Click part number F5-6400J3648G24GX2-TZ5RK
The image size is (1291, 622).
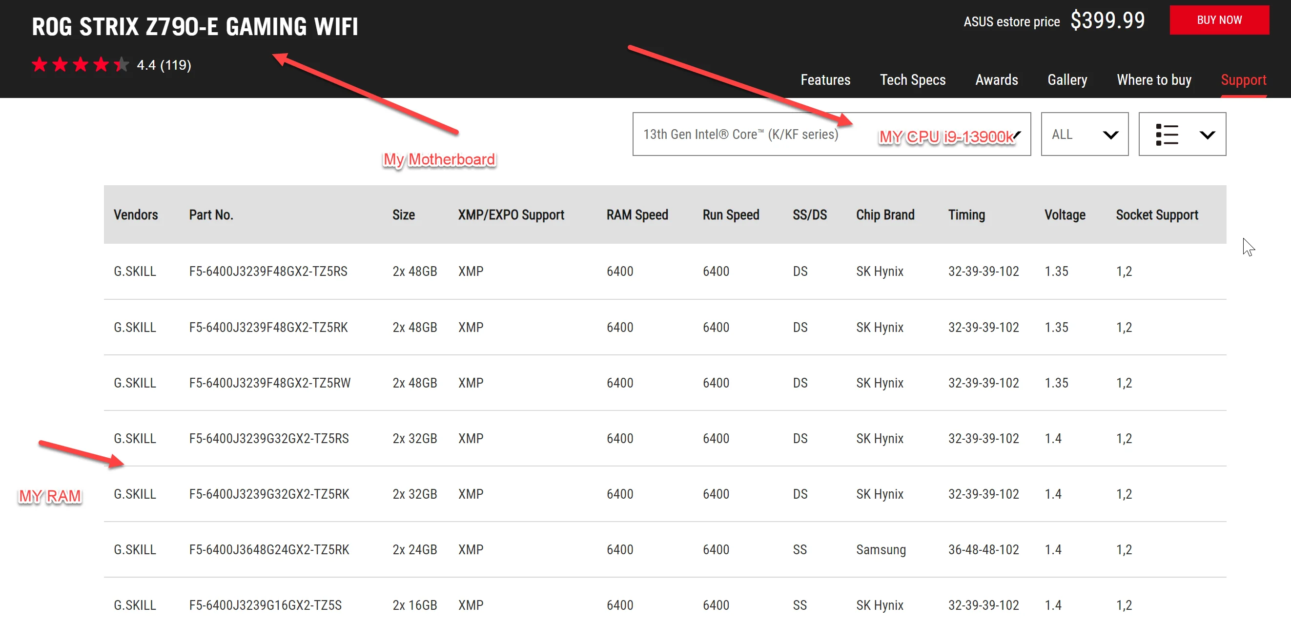point(268,549)
